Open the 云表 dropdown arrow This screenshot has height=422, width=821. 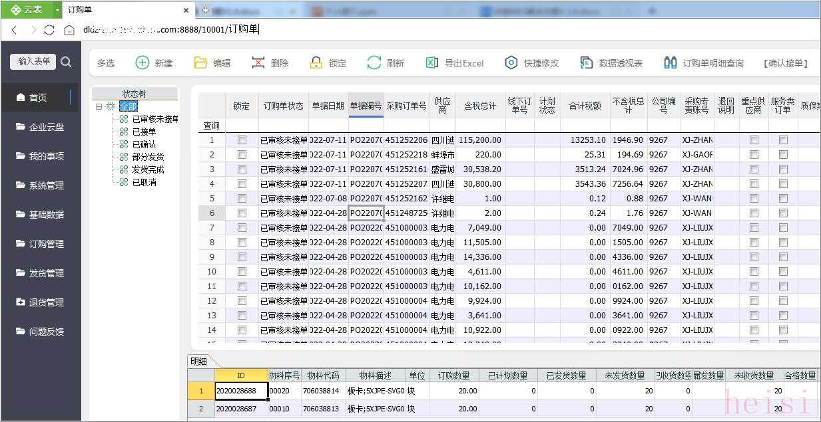57,9
